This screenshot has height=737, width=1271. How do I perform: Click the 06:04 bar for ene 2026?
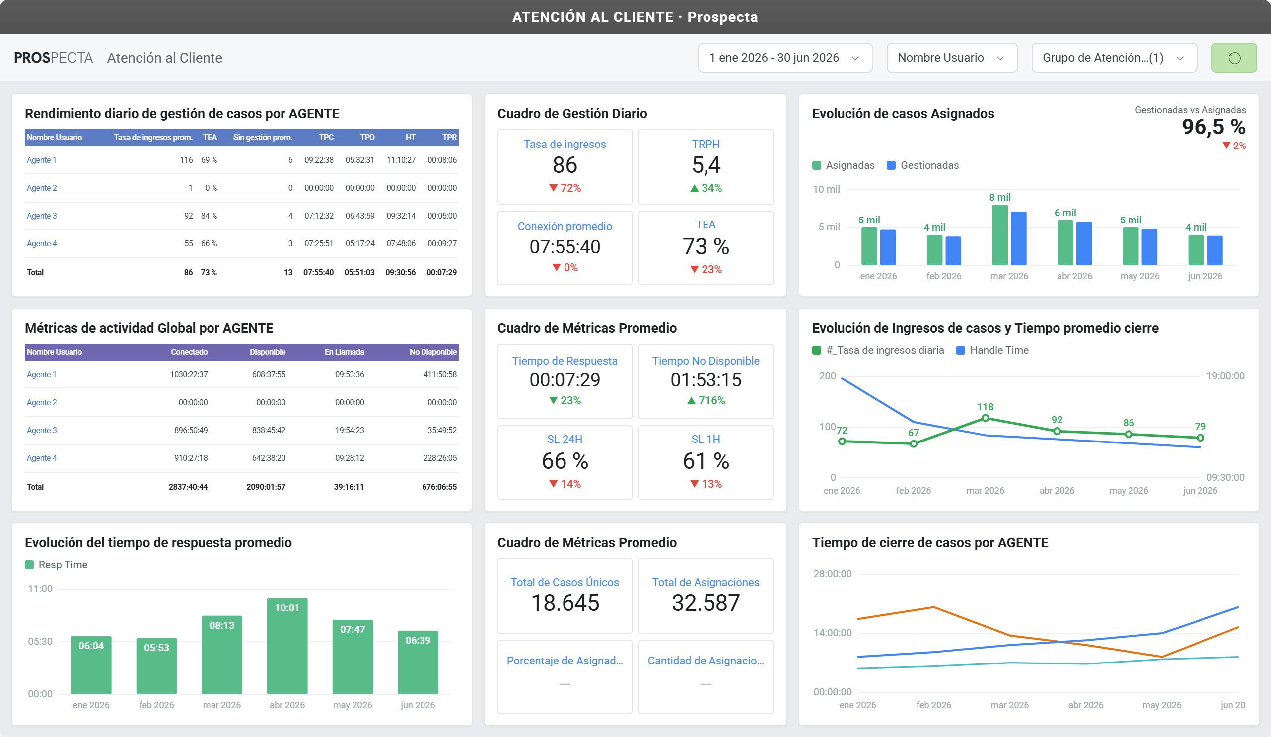coord(91,665)
